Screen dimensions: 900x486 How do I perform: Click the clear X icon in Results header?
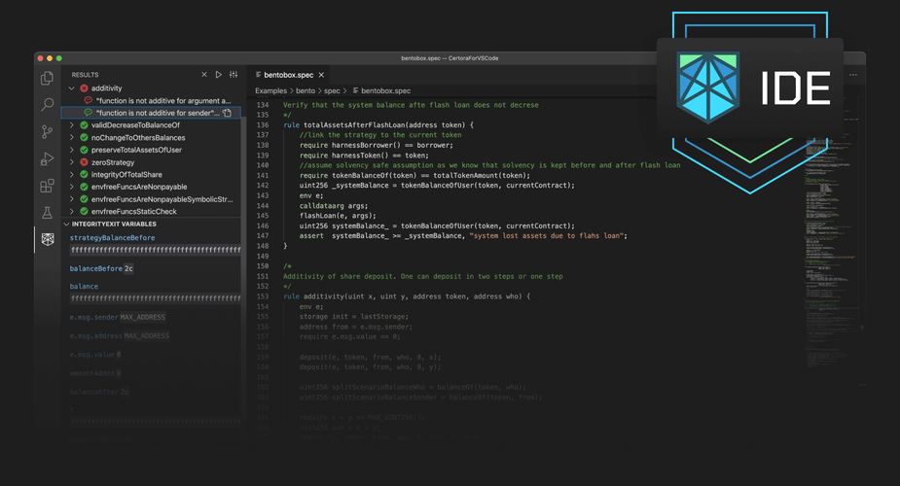[x=204, y=75]
